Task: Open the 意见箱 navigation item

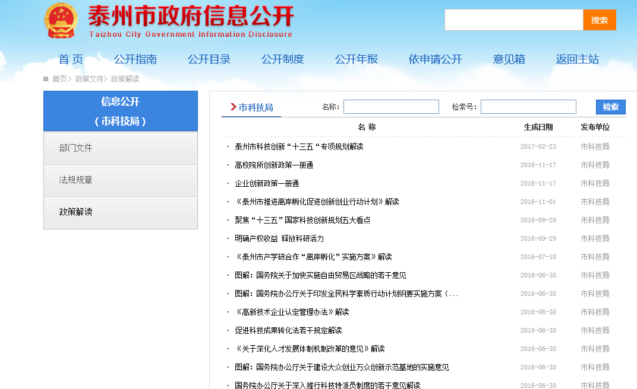Action: tap(509, 59)
